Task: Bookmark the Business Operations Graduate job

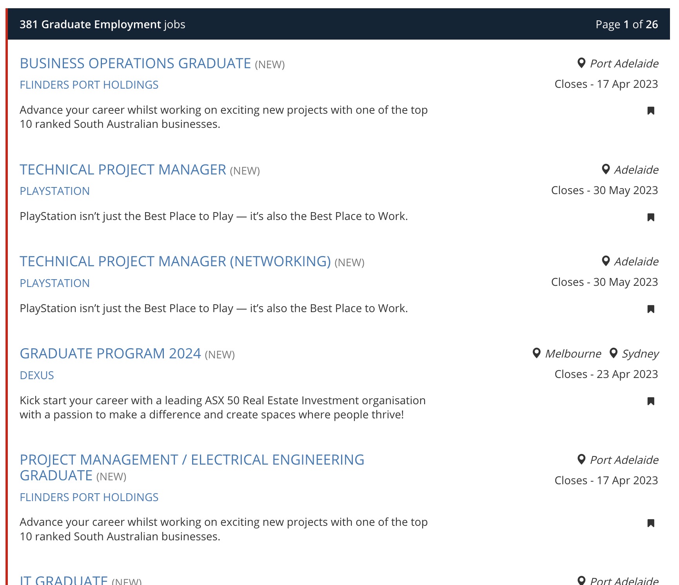Action: (x=651, y=111)
